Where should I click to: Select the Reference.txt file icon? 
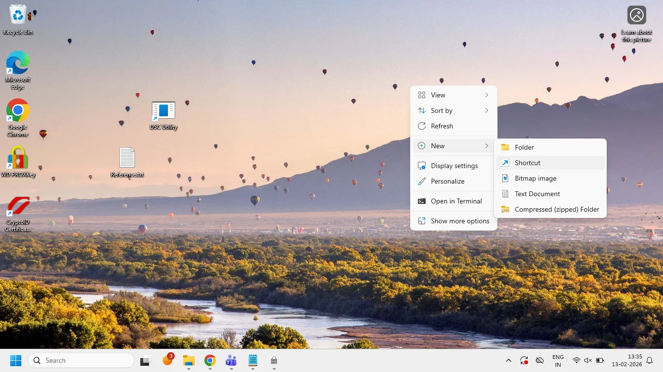(127, 162)
